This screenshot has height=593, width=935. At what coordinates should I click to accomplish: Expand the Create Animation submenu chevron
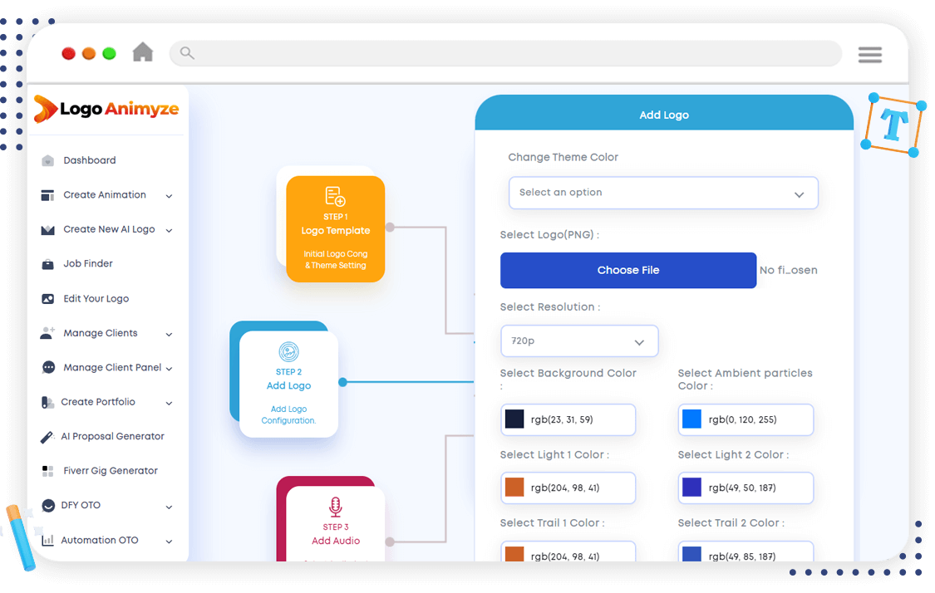point(169,196)
